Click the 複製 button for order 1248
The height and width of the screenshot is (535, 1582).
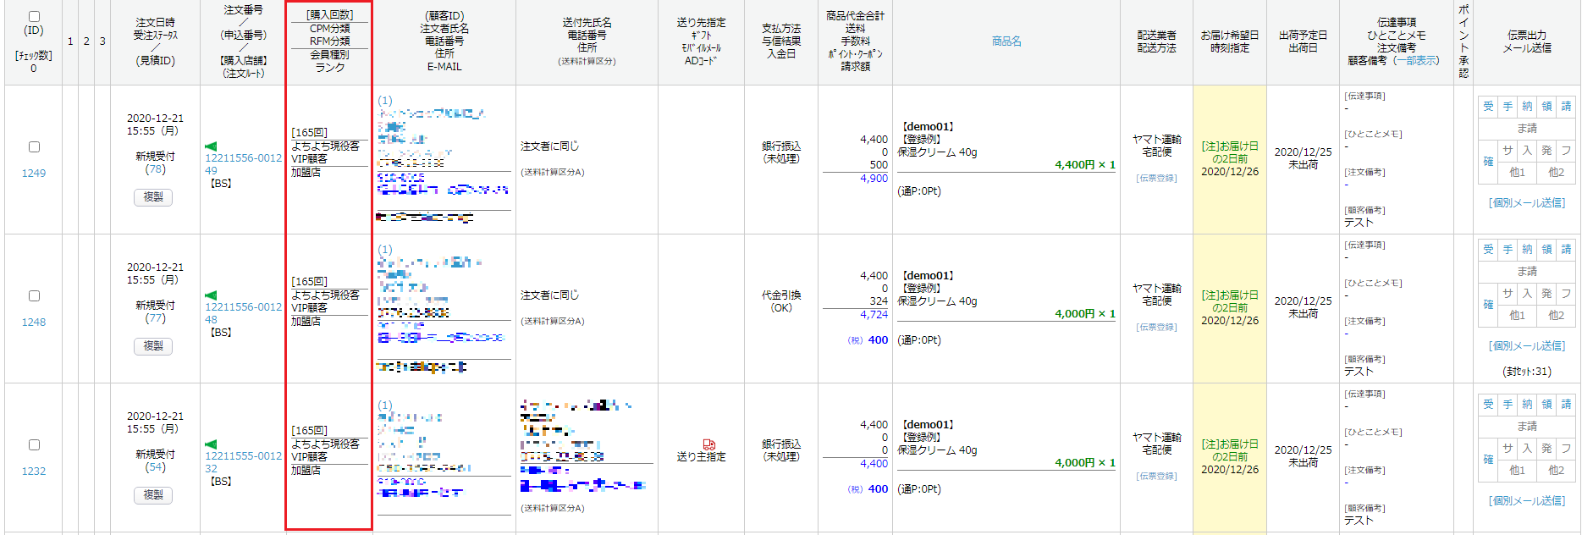(153, 346)
